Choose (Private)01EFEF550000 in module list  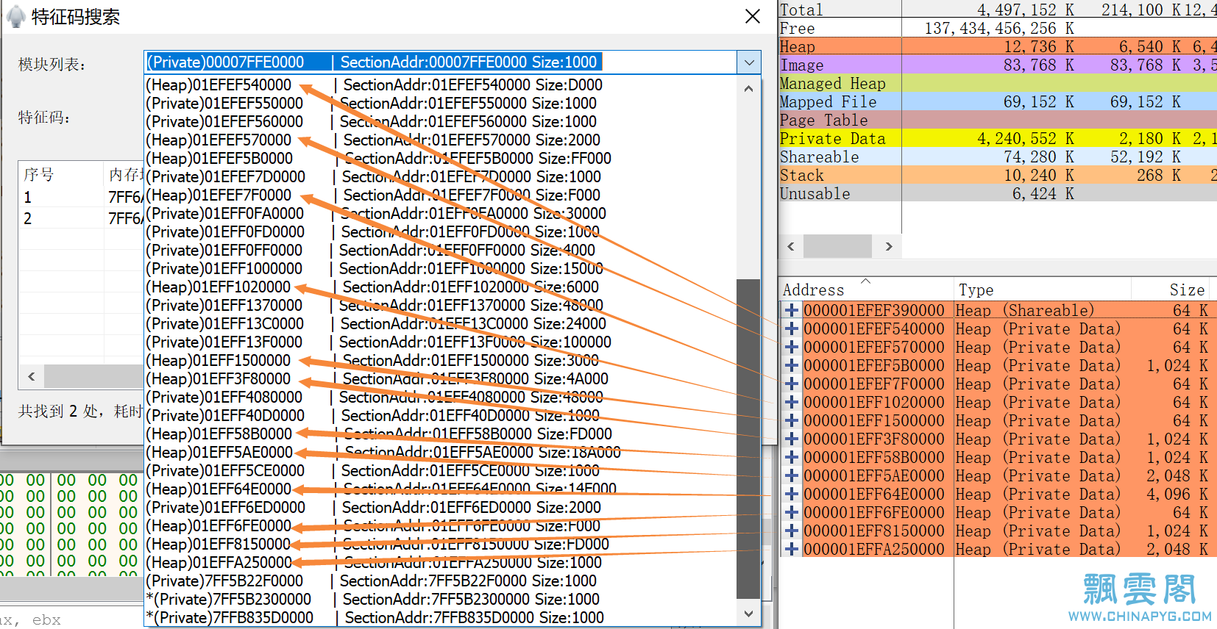click(440, 103)
